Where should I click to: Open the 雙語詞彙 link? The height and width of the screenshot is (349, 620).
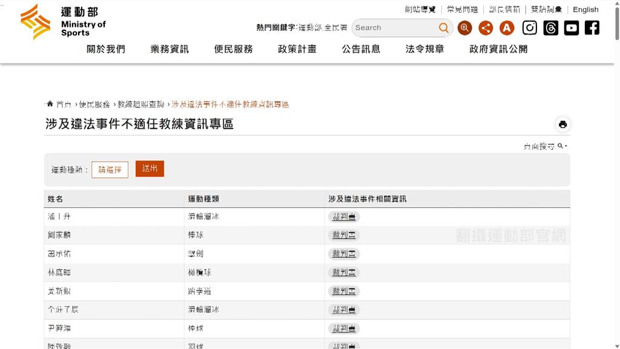pos(547,10)
